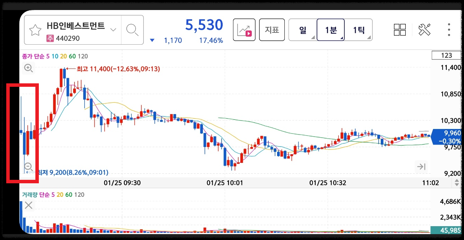Expand the HB인베스트먼트 stock selector chevron

[x=113, y=30]
